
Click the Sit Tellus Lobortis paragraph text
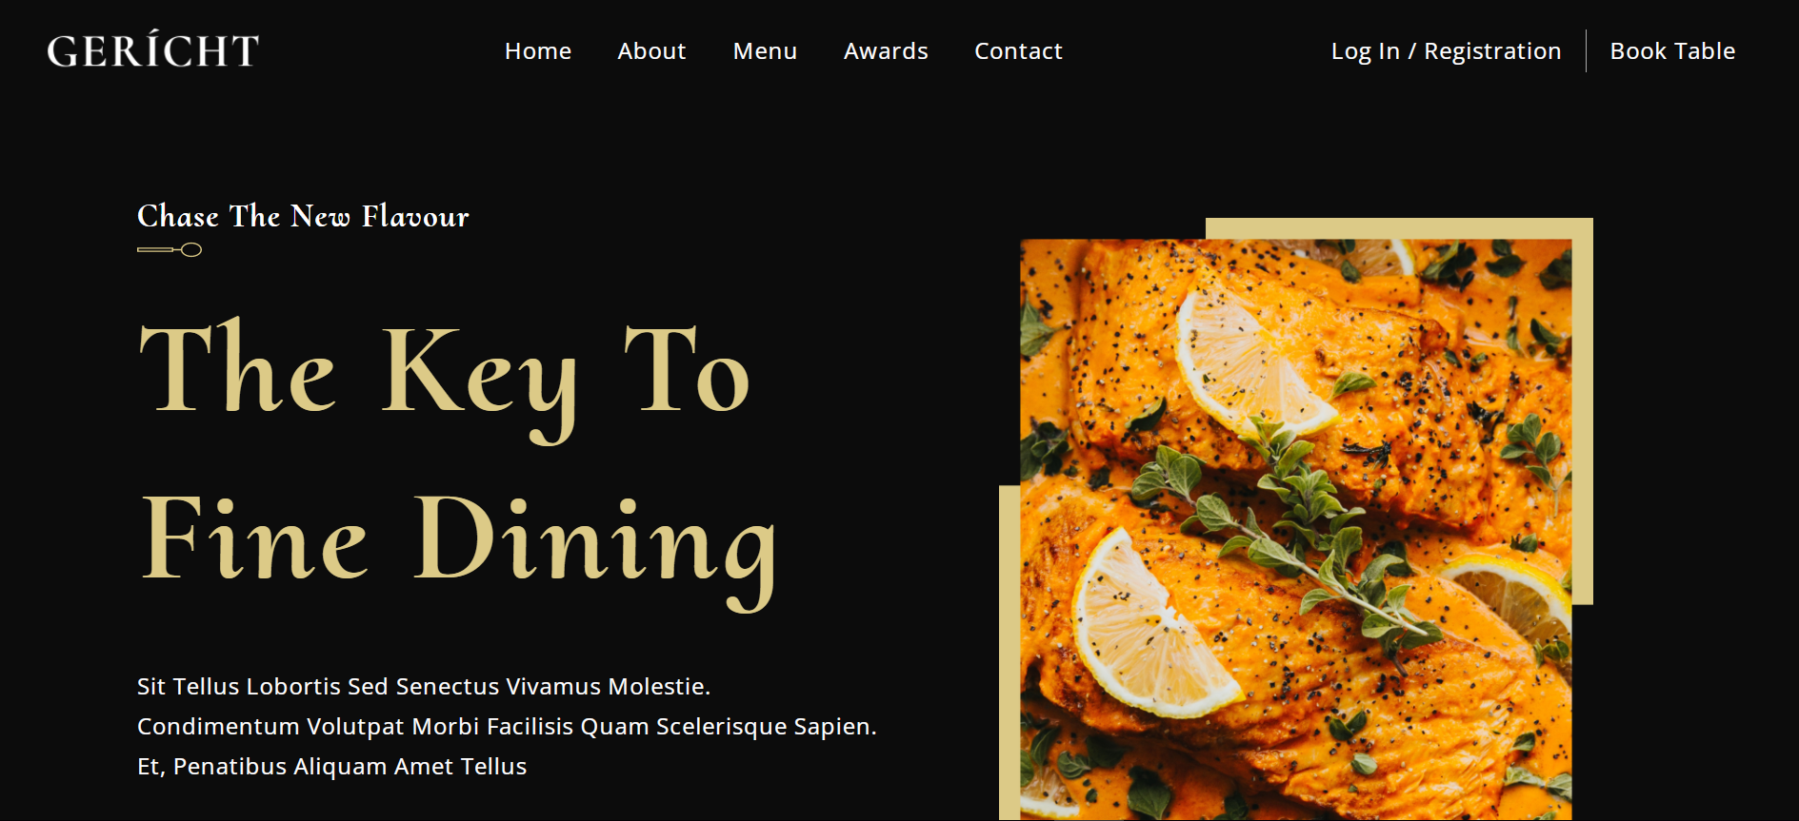(507, 726)
